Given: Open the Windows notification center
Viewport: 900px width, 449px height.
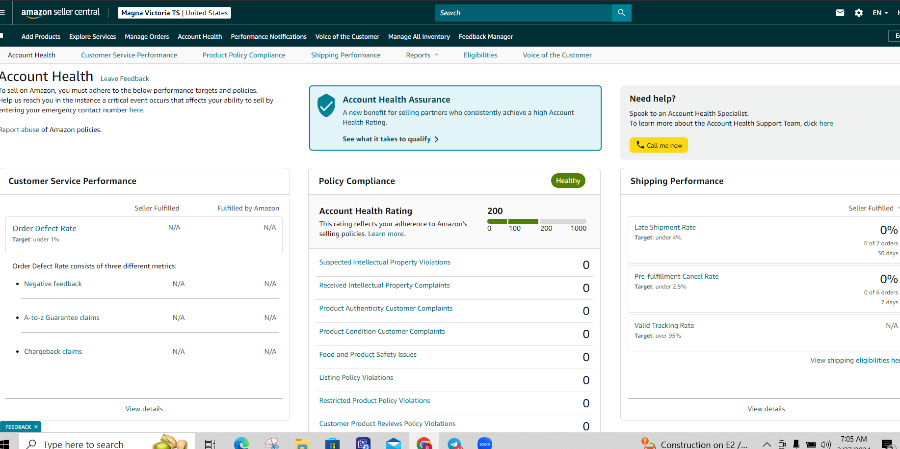Looking at the screenshot, I should [x=887, y=444].
